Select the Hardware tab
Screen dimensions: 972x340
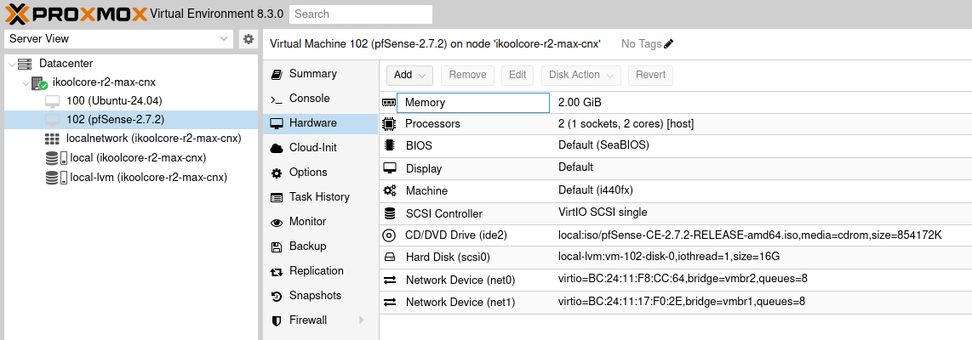(x=321, y=123)
